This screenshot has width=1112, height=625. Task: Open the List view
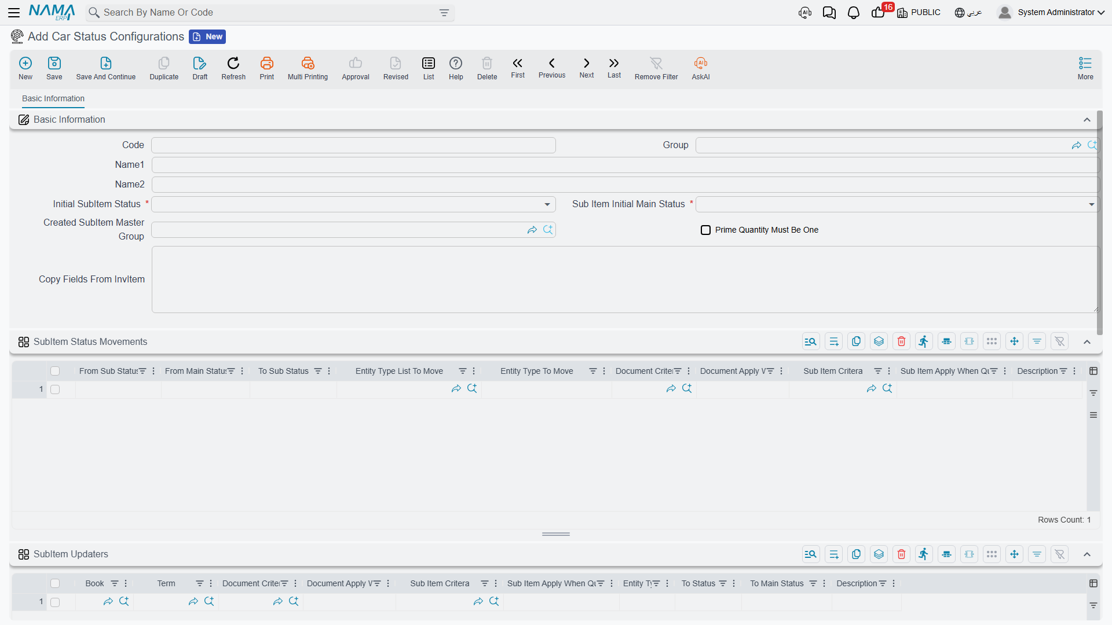tap(429, 68)
